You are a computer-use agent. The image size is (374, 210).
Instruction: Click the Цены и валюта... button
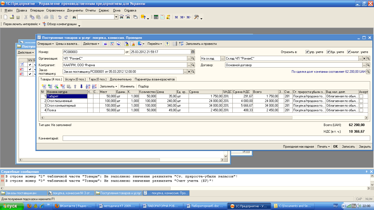(x=68, y=44)
